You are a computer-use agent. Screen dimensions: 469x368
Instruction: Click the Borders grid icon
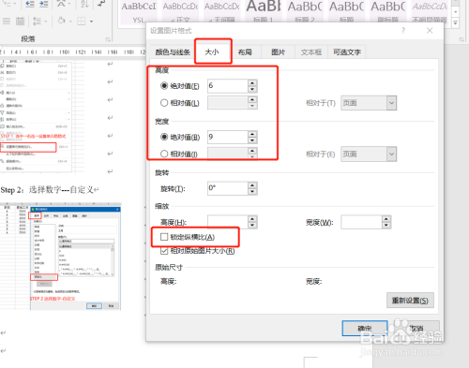[82, 22]
